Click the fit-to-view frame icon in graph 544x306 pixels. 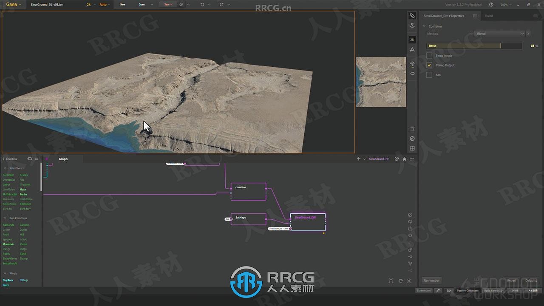pyautogui.click(x=391, y=281)
